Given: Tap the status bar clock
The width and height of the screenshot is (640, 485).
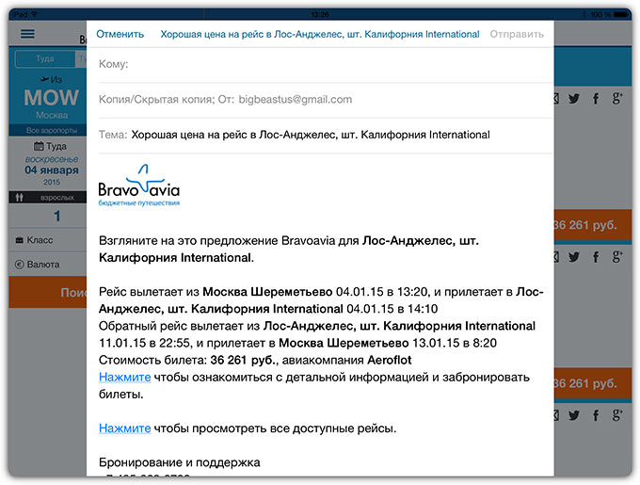Looking at the screenshot, I should (x=320, y=15).
